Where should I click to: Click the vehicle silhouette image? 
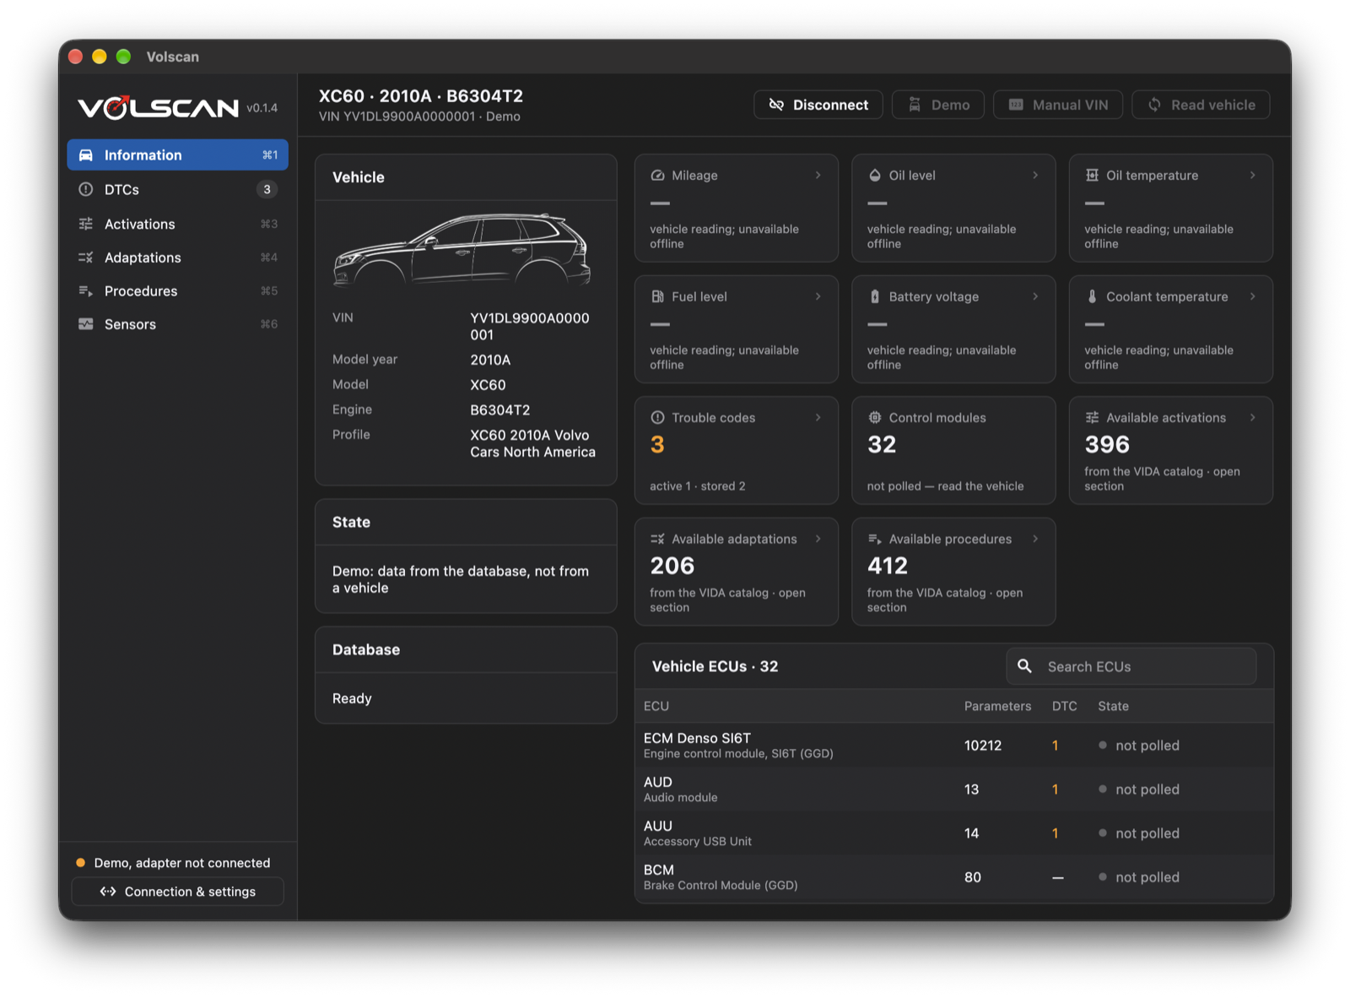click(x=463, y=251)
